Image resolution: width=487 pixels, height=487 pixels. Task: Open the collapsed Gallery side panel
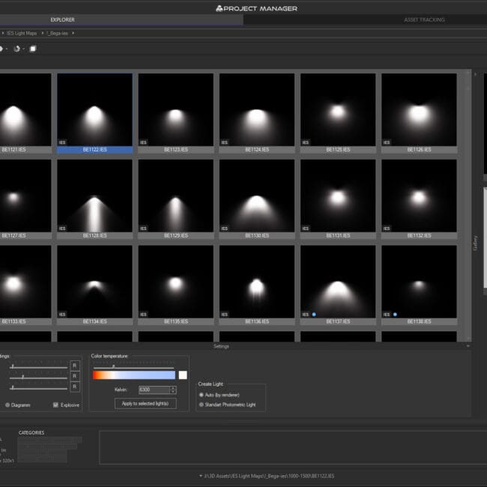pos(475,243)
